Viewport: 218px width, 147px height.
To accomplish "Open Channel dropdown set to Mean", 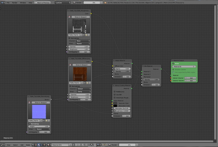I will click(83, 41).
